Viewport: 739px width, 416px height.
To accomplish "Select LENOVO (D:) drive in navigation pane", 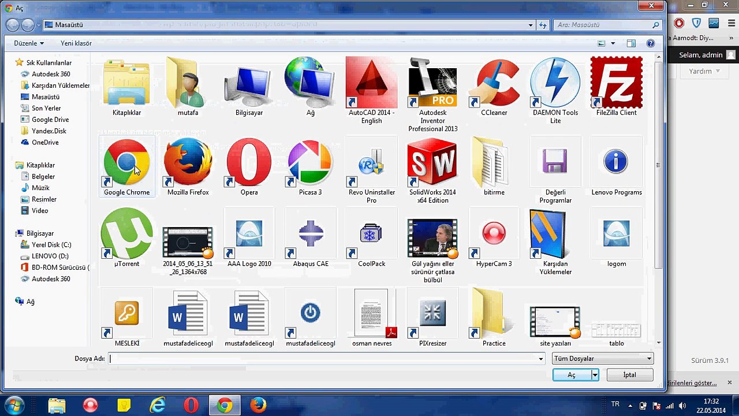I will point(50,256).
